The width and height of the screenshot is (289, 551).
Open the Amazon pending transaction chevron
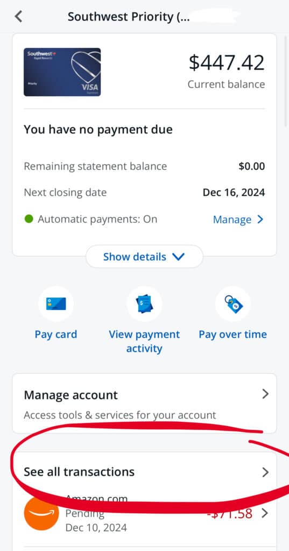[x=265, y=513]
